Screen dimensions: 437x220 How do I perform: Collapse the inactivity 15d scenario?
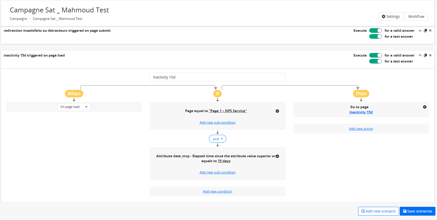point(420,55)
